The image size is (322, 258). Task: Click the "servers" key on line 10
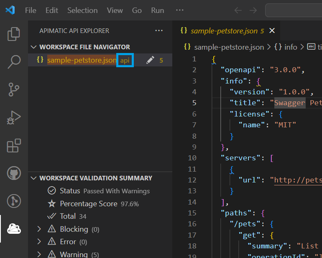tap(240, 158)
